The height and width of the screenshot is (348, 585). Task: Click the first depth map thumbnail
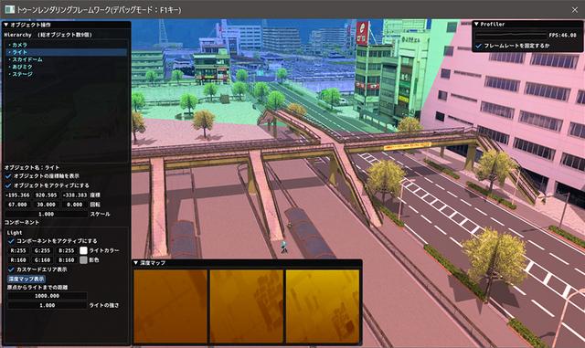coord(171,306)
